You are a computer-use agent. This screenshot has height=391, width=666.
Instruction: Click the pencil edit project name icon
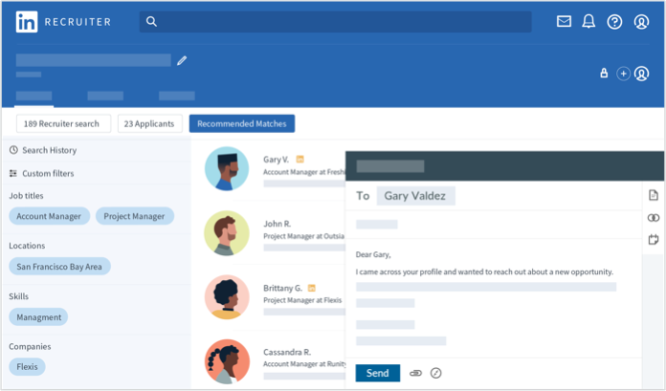click(182, 60)
